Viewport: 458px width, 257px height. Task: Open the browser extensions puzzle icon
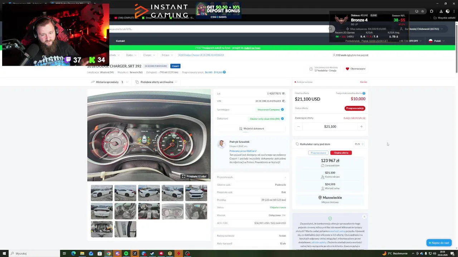tap(432, 11)
